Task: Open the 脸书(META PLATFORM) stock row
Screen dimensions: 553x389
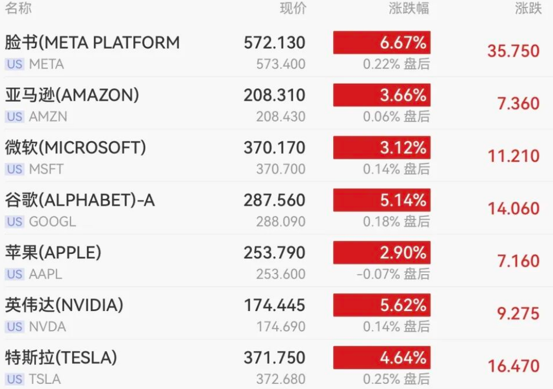Action: pos(92,43)
